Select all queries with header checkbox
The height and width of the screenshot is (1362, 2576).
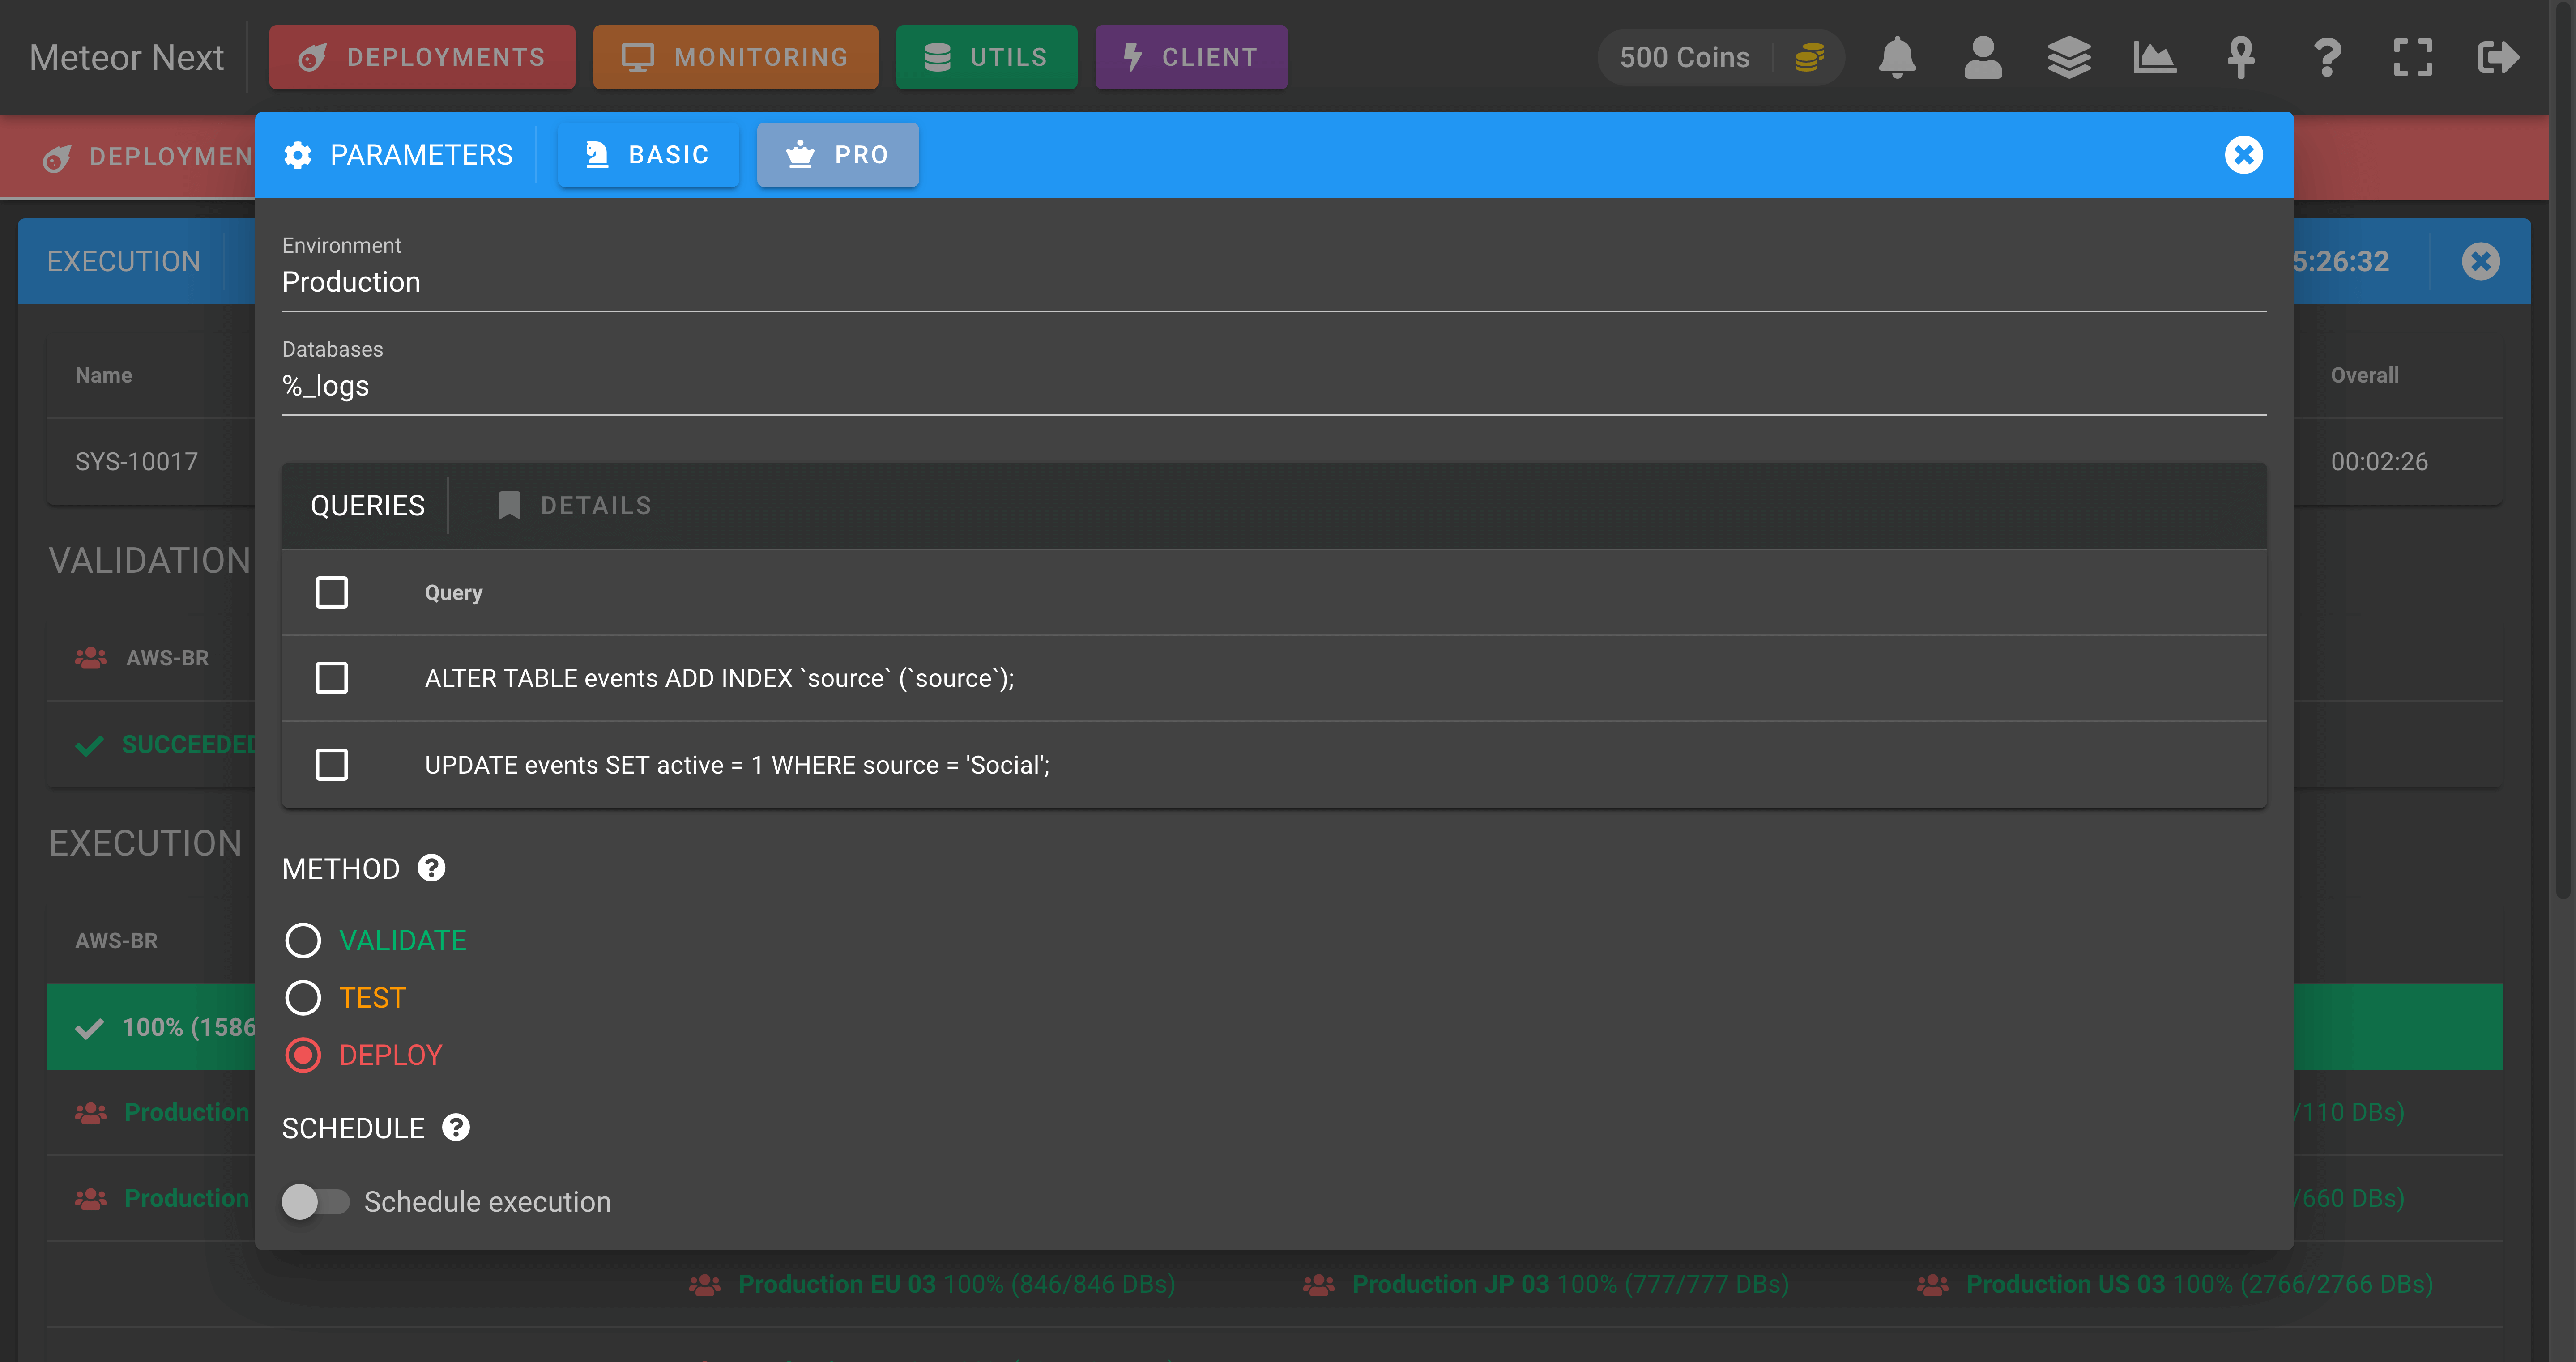coord(331,592)
